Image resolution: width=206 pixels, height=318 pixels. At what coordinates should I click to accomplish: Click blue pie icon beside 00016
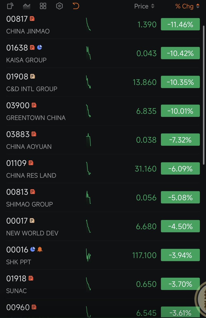point(33,249)
